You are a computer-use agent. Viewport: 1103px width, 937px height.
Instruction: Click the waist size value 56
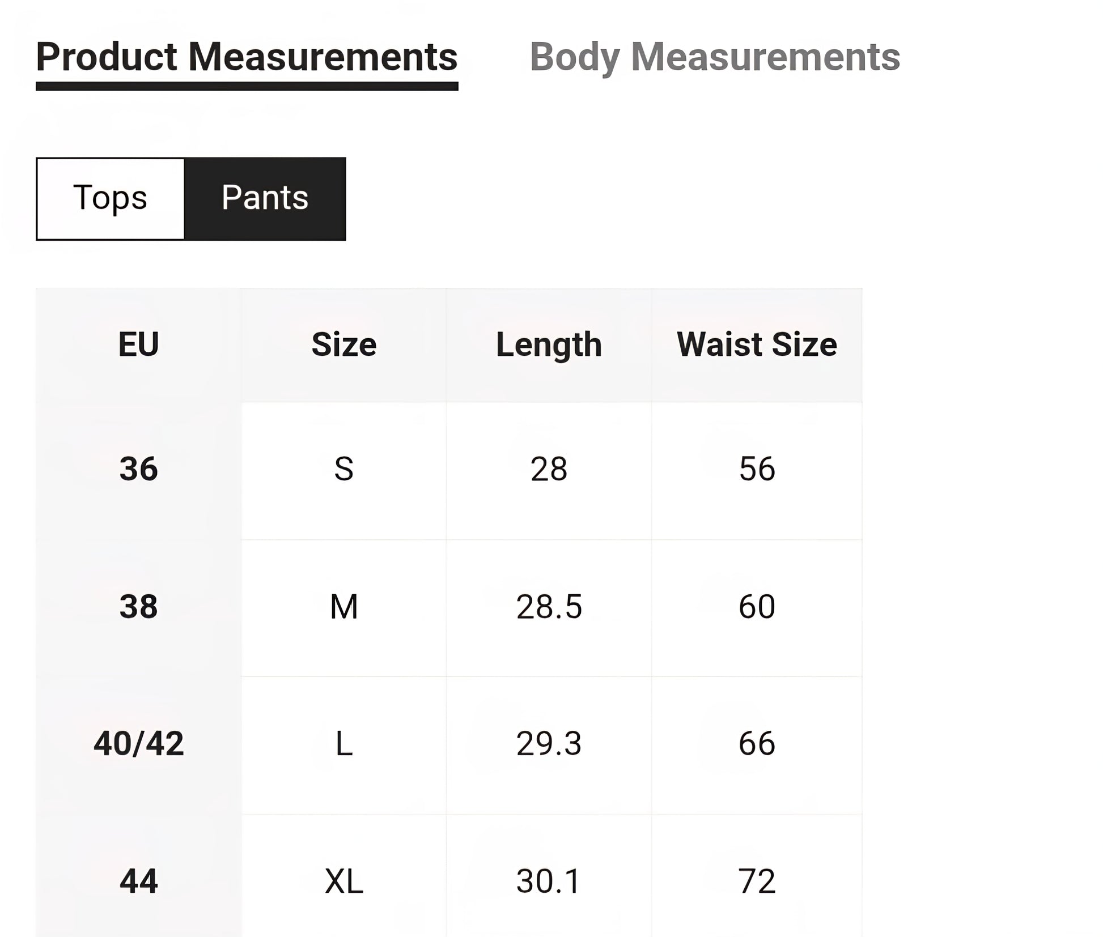point(757,469)
